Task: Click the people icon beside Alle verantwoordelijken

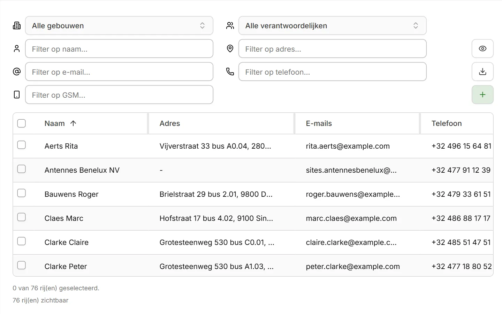Action: pyautogui.click(x=230, y=25)
